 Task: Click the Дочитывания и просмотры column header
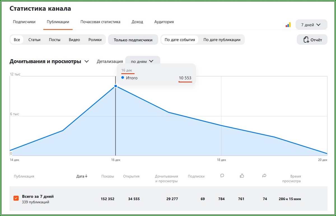(x=166, y=179)
